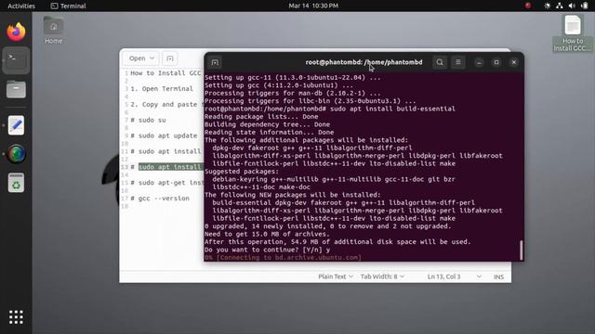Click 'Reading state information... Done' line

pos(269,132)
